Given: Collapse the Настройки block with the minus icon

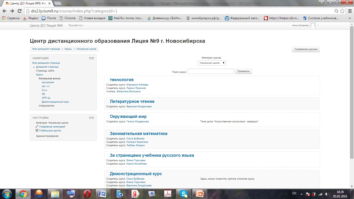Looking at the screenshot, I should point(90,118).
